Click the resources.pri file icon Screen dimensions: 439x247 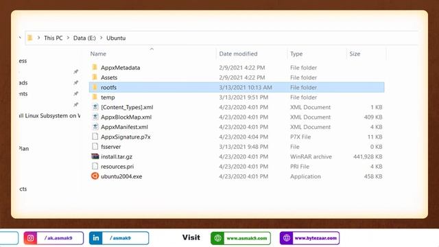tap(95, 166)
